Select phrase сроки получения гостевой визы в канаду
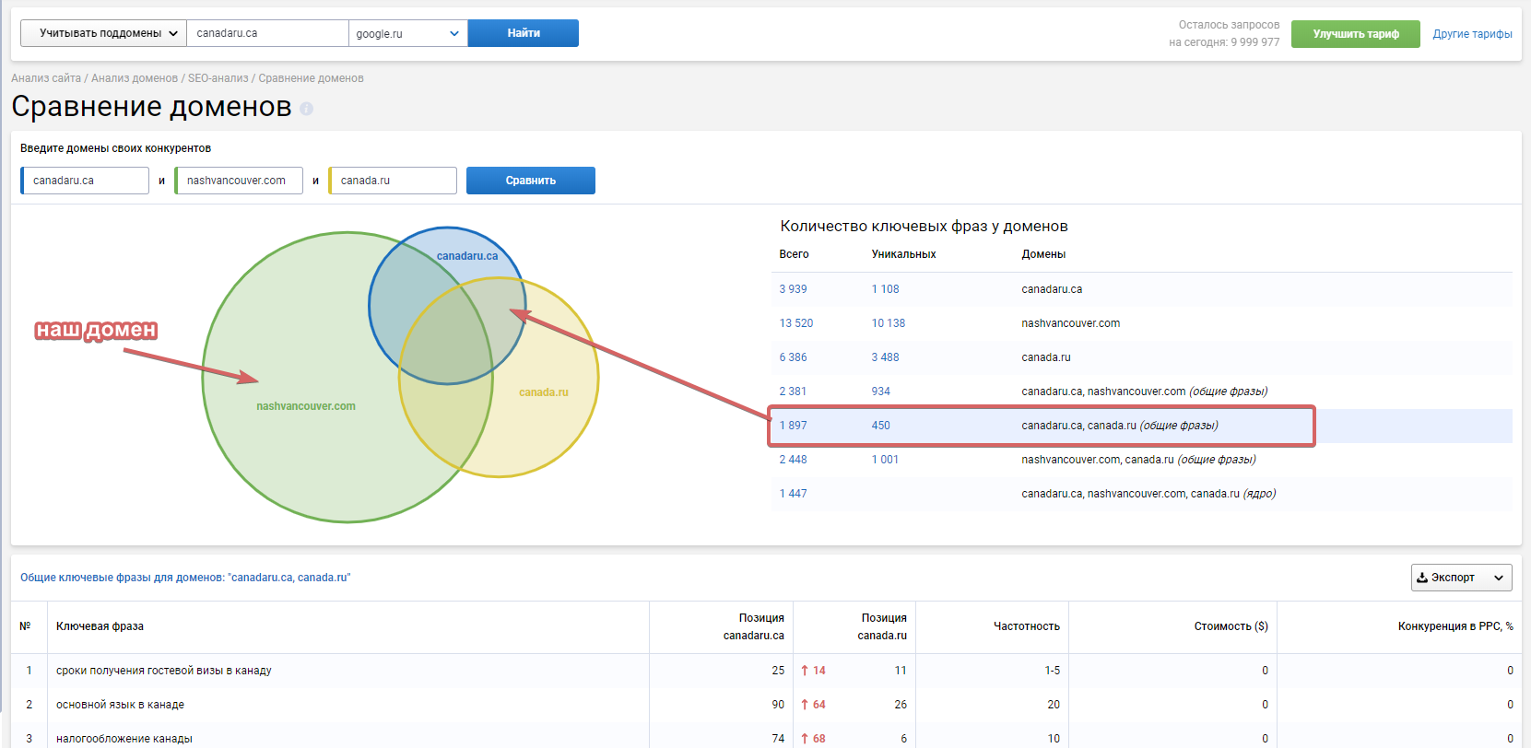The height and width of the screenshot is (748, 1531). click(164, 671)
